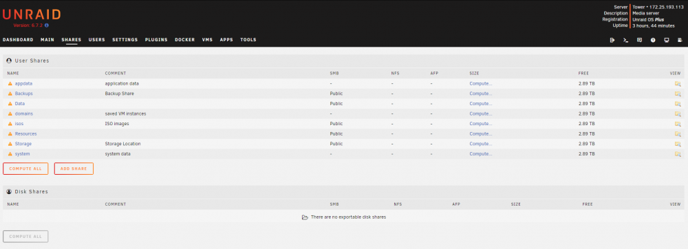Compute size for the Storage share
Screen dimensions: 688x249
pos(481,144)
